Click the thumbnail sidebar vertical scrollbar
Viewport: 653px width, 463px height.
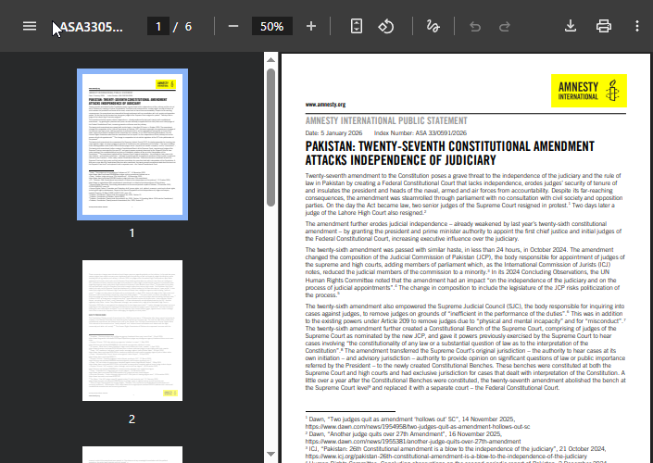(270, 139)
